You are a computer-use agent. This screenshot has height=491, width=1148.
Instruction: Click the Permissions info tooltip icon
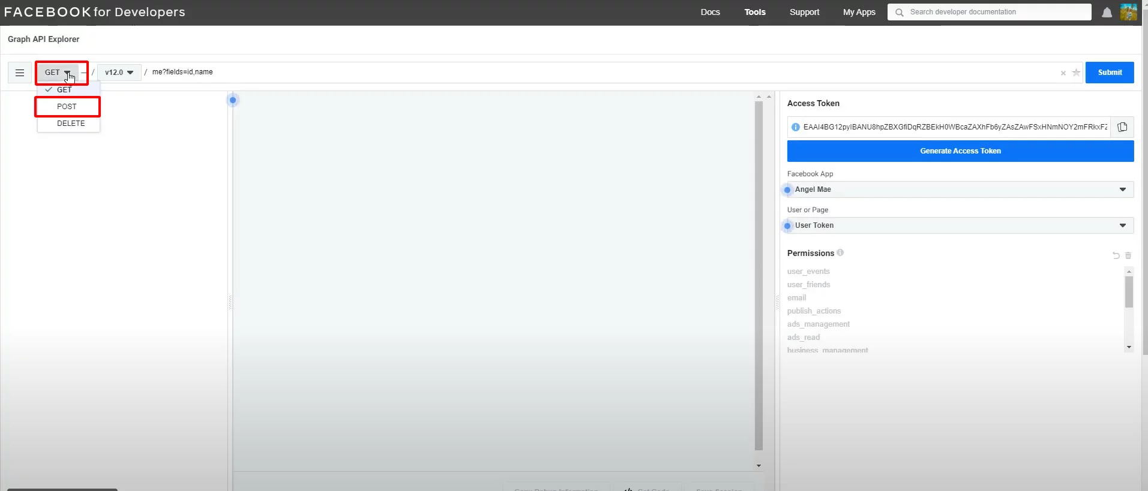[840, 252]
